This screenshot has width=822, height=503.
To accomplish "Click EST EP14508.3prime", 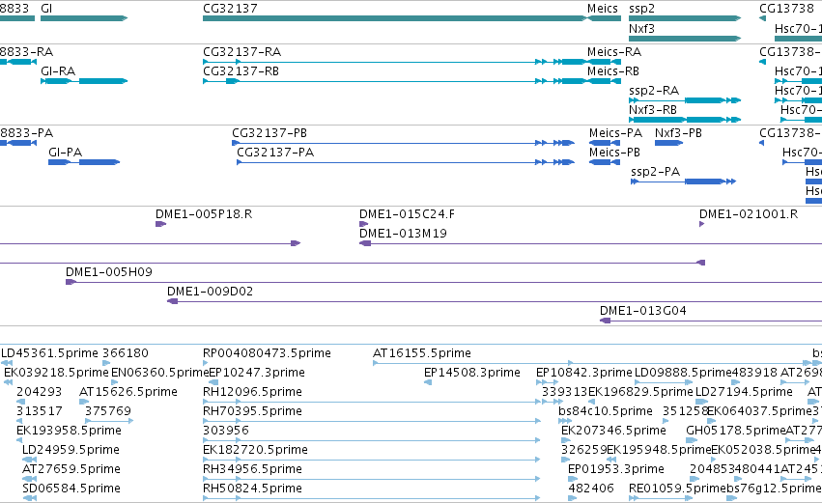I will [471, 373].
